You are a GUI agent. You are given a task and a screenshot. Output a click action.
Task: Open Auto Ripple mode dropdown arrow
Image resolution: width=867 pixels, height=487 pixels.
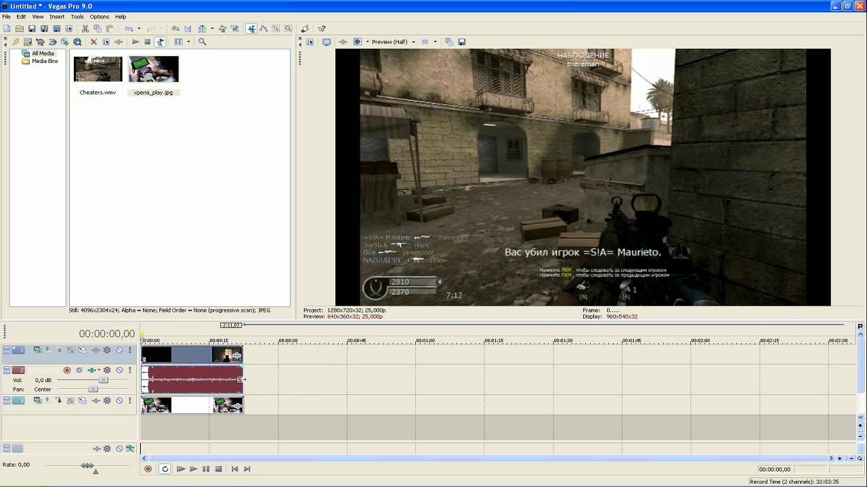[x=212, y=28]
